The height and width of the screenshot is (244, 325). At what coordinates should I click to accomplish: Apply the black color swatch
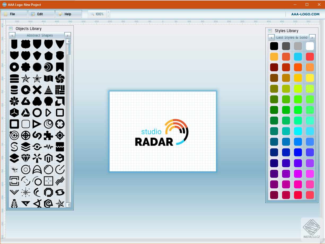(274, 46)
